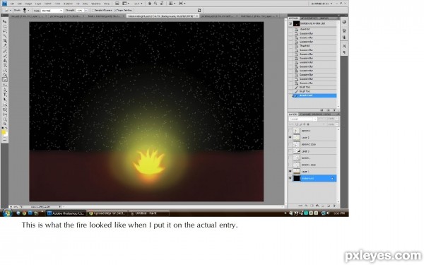This screenshot has height=265, width=424.
Task: Select the Clone Stamp tool
Action: [x=5, y=60]
